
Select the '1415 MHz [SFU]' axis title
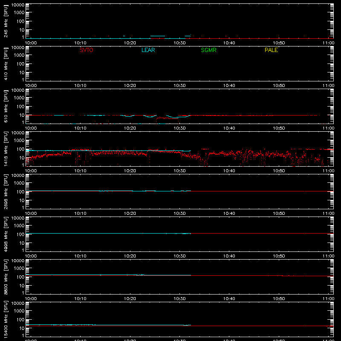click(x=6, y=149)
